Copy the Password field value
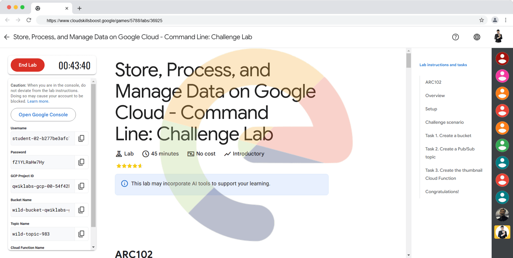The image size is (513, 258). tap(81, 162)
